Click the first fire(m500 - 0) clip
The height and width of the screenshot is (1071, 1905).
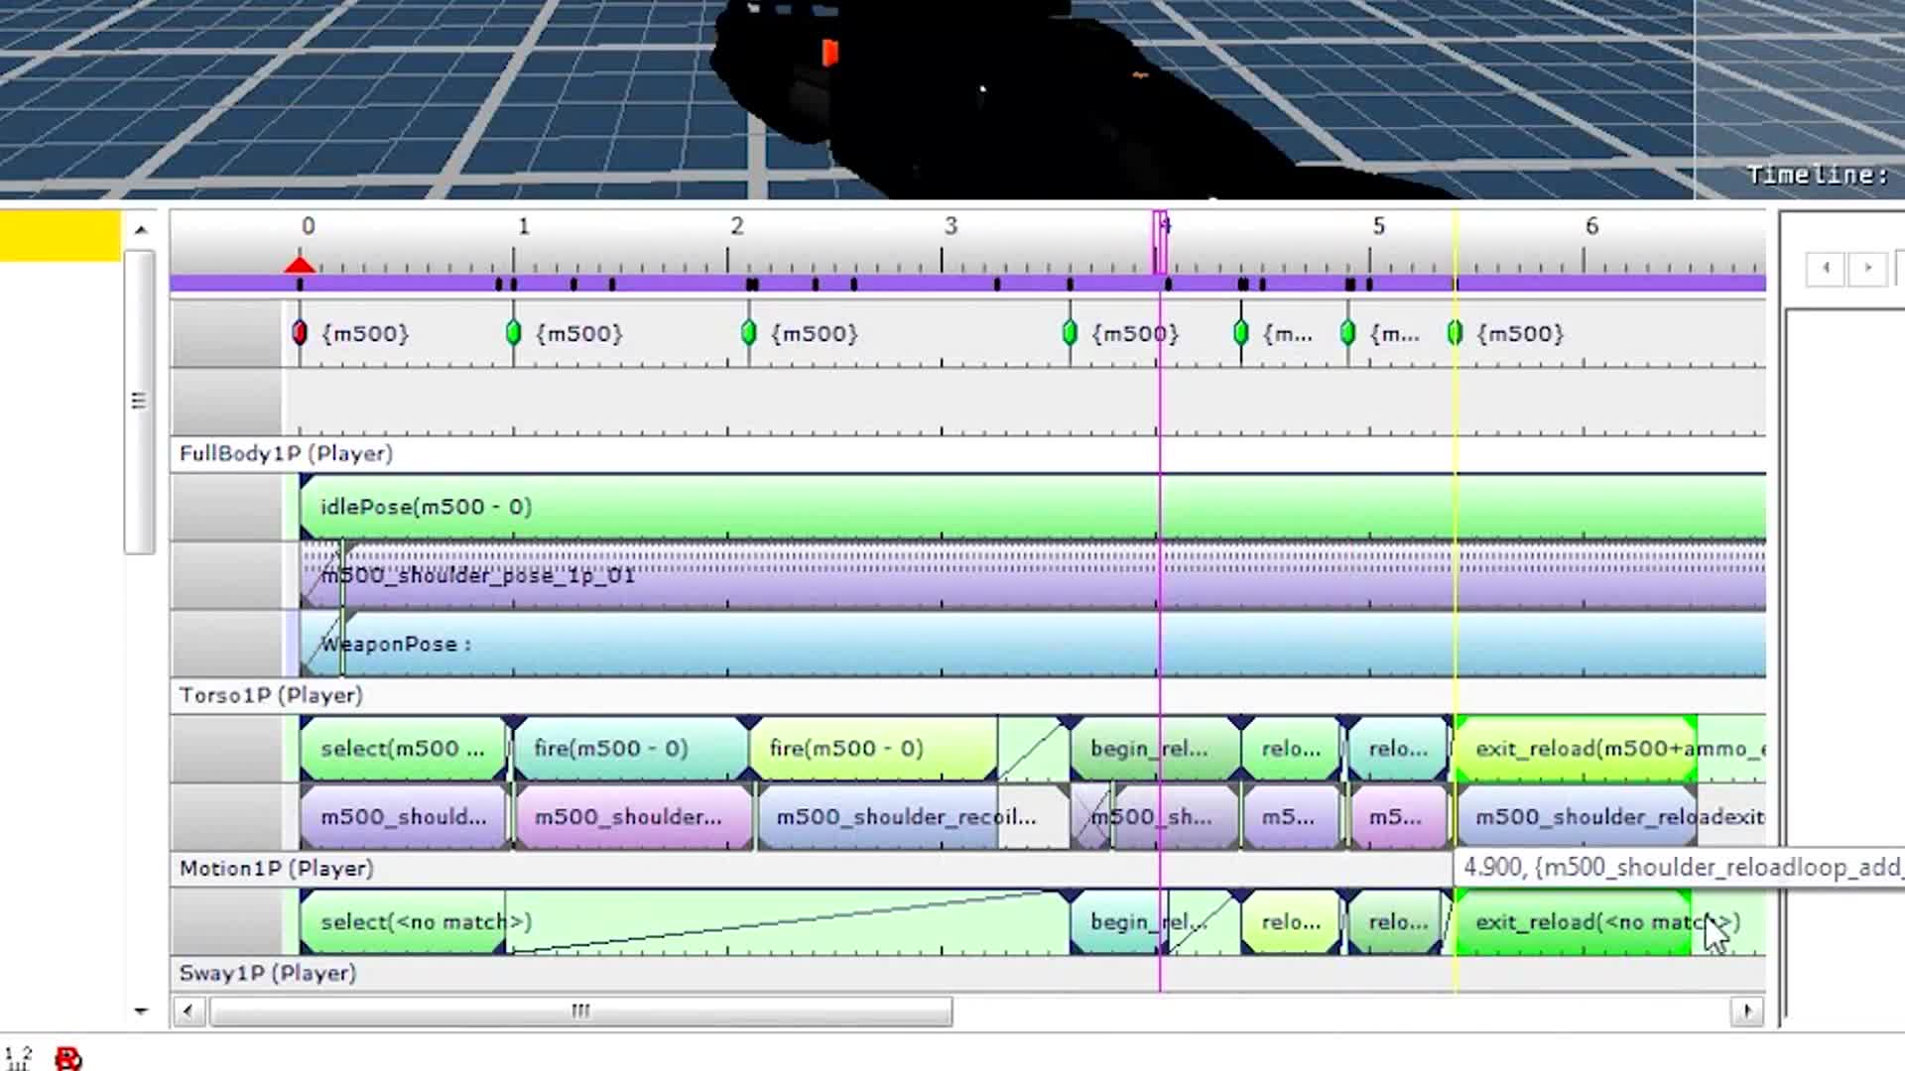coord(610,749)
